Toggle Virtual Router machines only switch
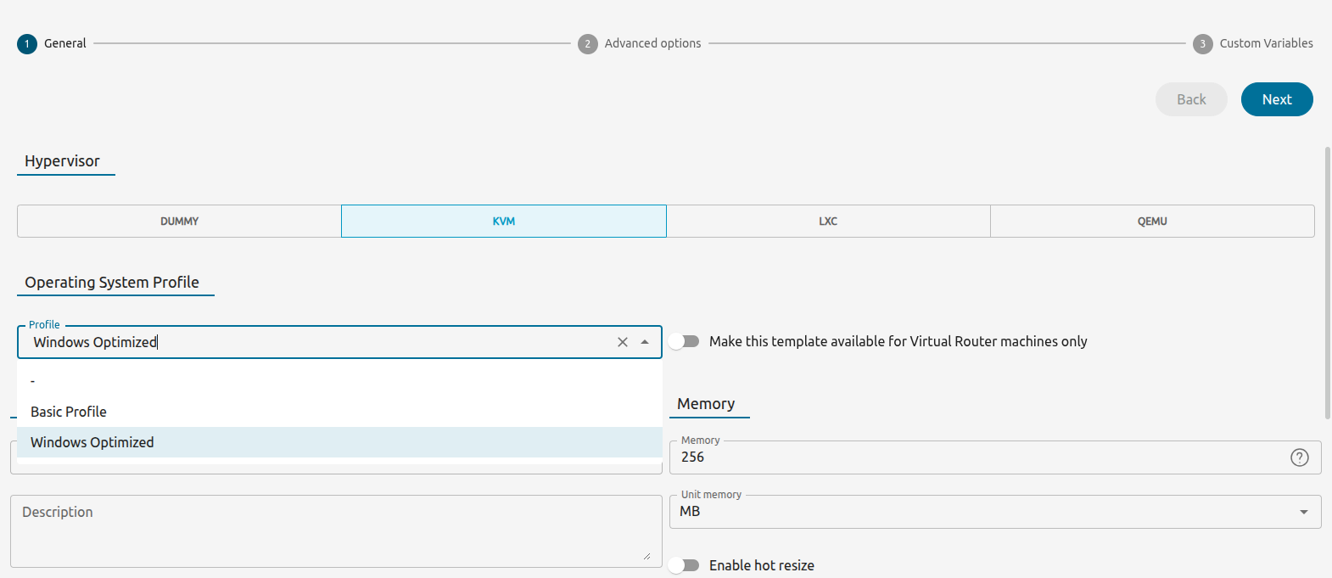 (684, 341)
